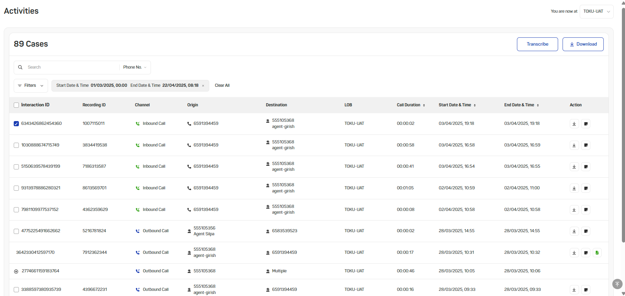Click the Channel column header

(x=142, y=105)
